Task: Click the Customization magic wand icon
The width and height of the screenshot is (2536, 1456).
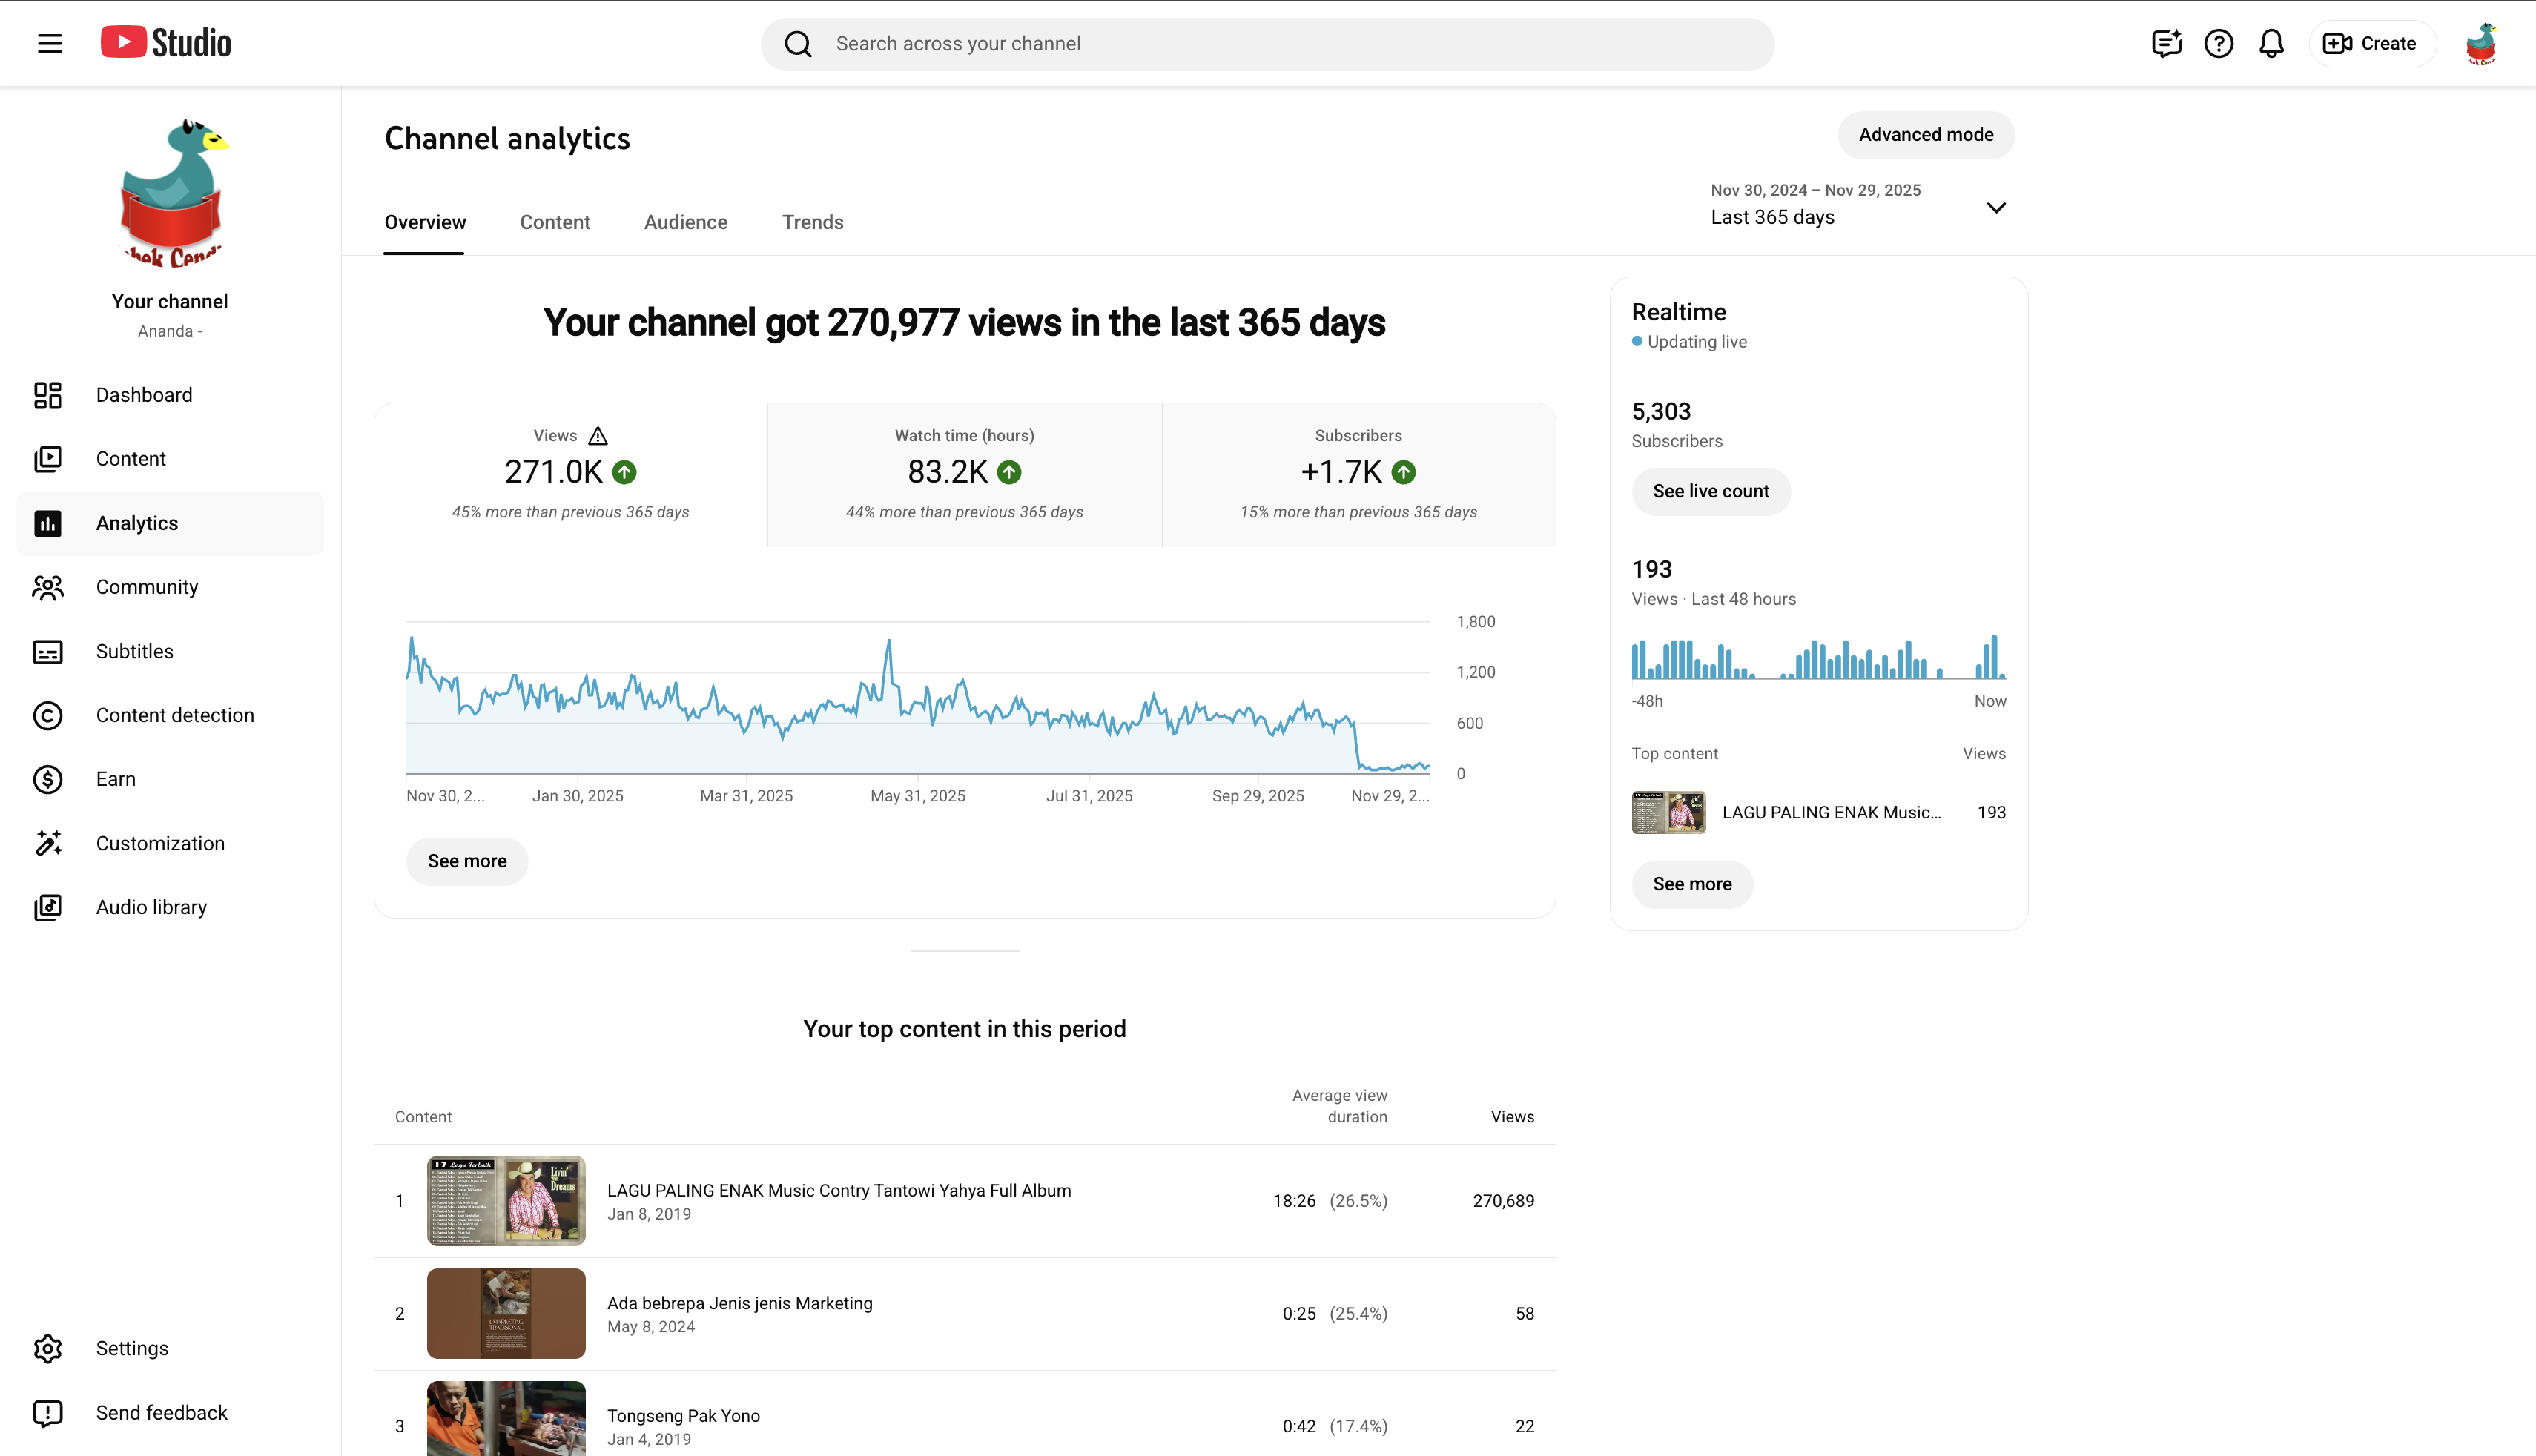Action: pos(48,843)
